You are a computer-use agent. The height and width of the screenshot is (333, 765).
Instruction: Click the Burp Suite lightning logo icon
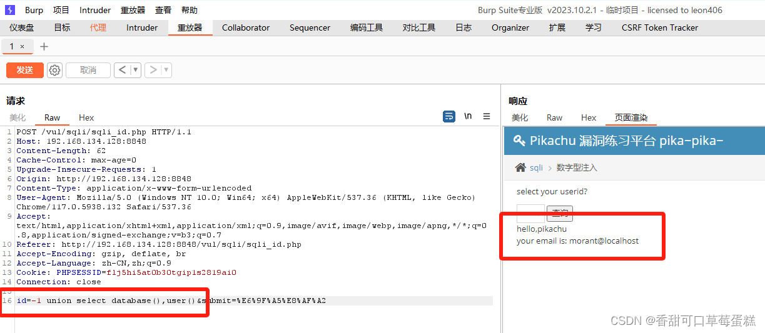click(10, 10)
